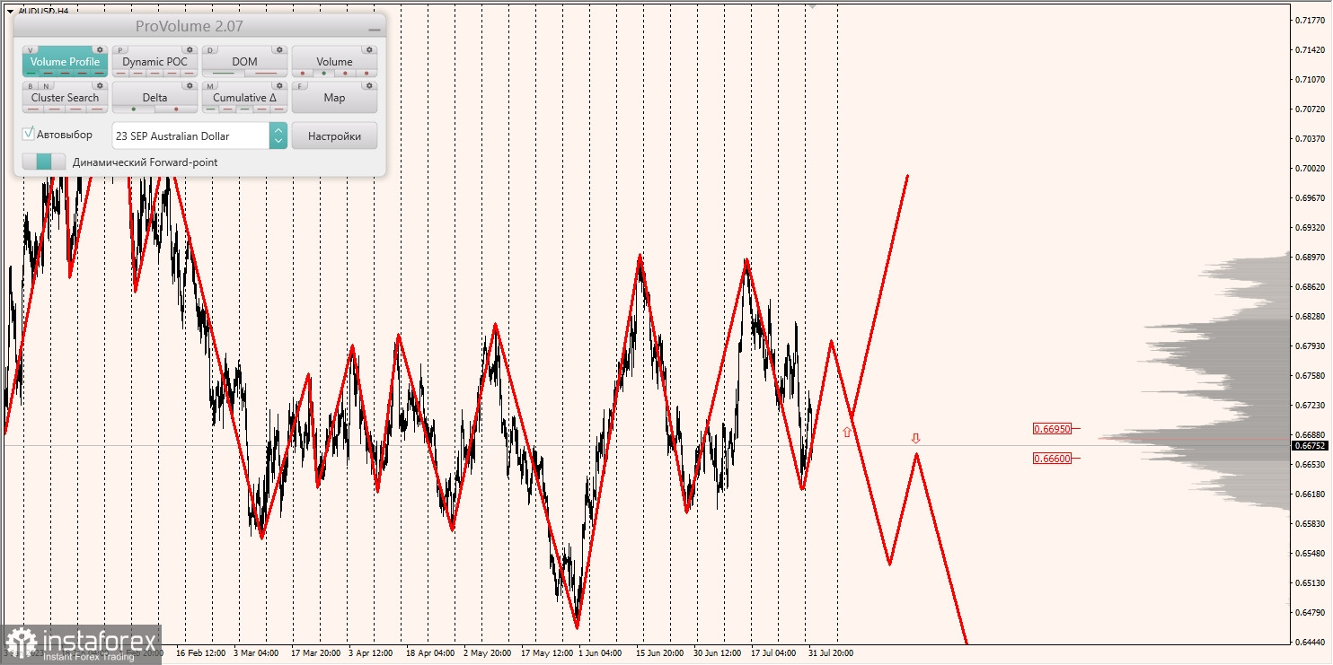1333x665 pixels.
Task: Click the 2 May 20:00 time axis label
Action: point(488,653)
